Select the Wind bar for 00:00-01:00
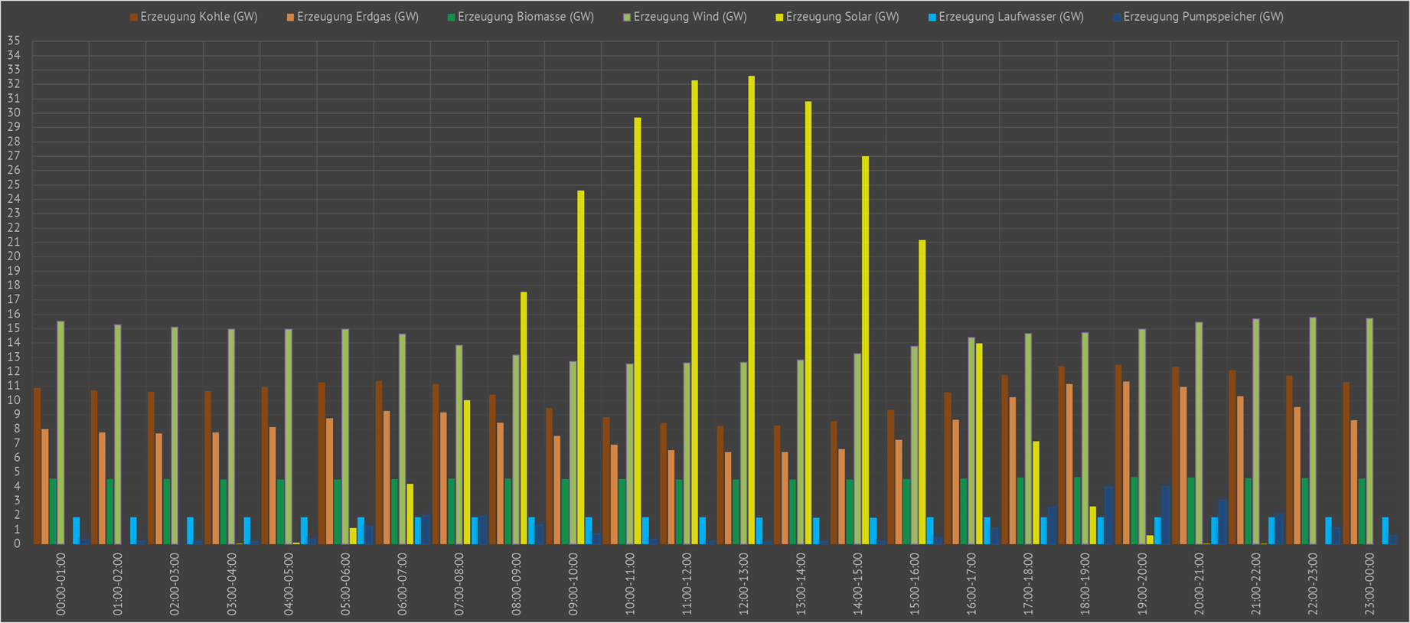The image size is (1410, 623). tap(61, 432)
